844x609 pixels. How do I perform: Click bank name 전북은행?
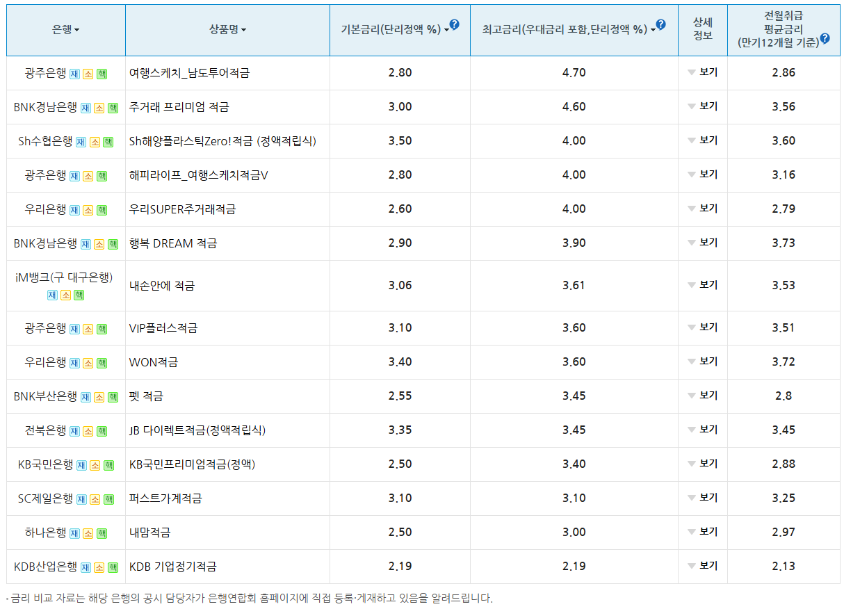coord(45,430)
